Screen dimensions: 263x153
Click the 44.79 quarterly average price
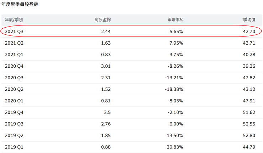tap(249, 147)
